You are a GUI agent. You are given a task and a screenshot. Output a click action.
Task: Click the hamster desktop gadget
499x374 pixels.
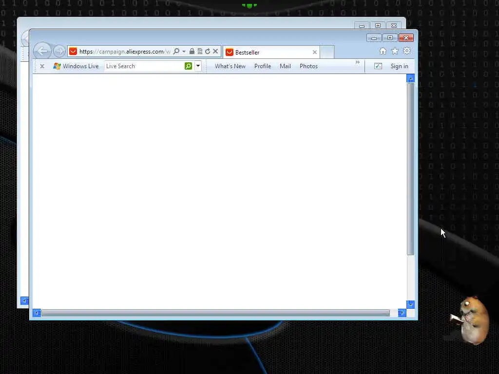coord(471,319)
